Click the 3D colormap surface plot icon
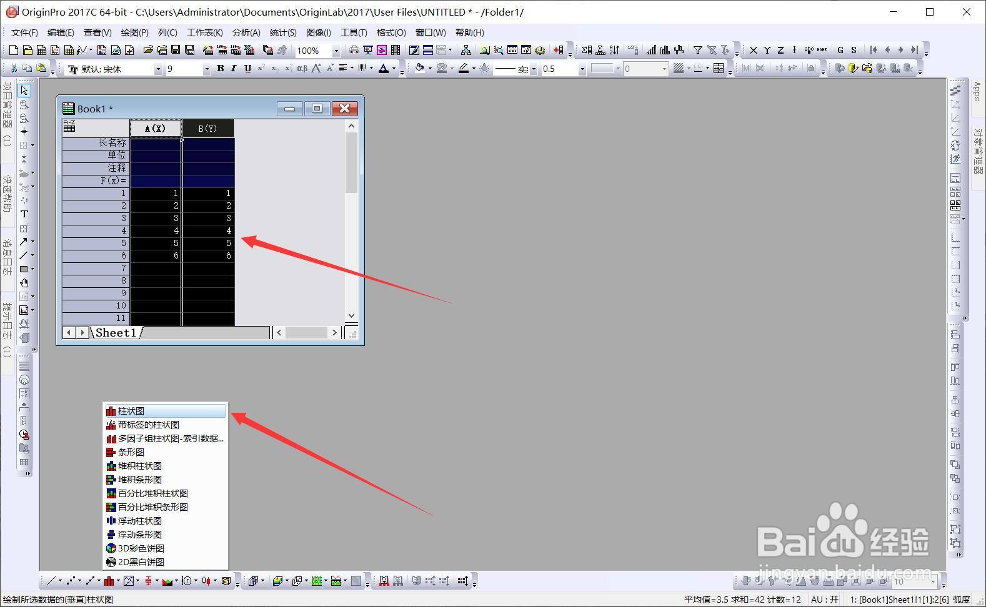986x607 pixels. pyautogui.click(x=277, y=581)
